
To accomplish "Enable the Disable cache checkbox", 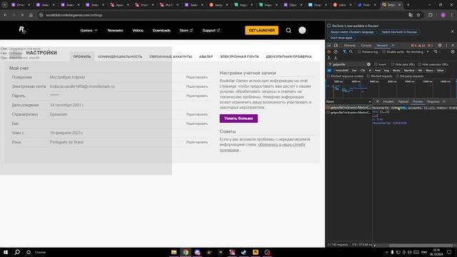I will click(384, 52).
